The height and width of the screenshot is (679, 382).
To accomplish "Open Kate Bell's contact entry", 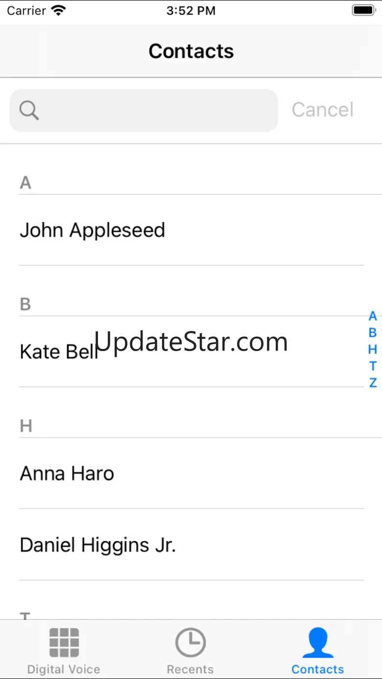I will [191, 351].
